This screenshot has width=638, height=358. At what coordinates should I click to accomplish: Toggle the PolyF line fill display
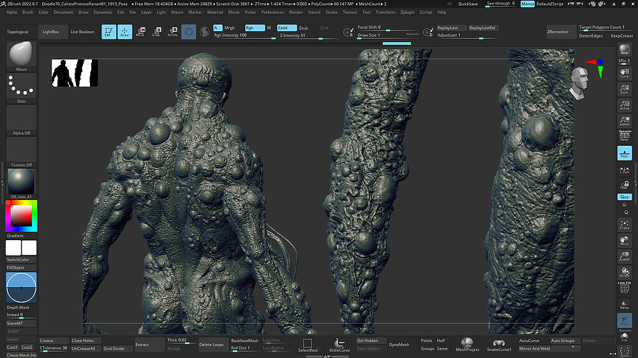point(625,288)
